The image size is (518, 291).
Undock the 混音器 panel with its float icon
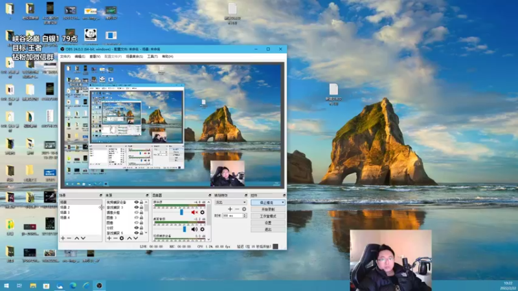tap(209, 195)
